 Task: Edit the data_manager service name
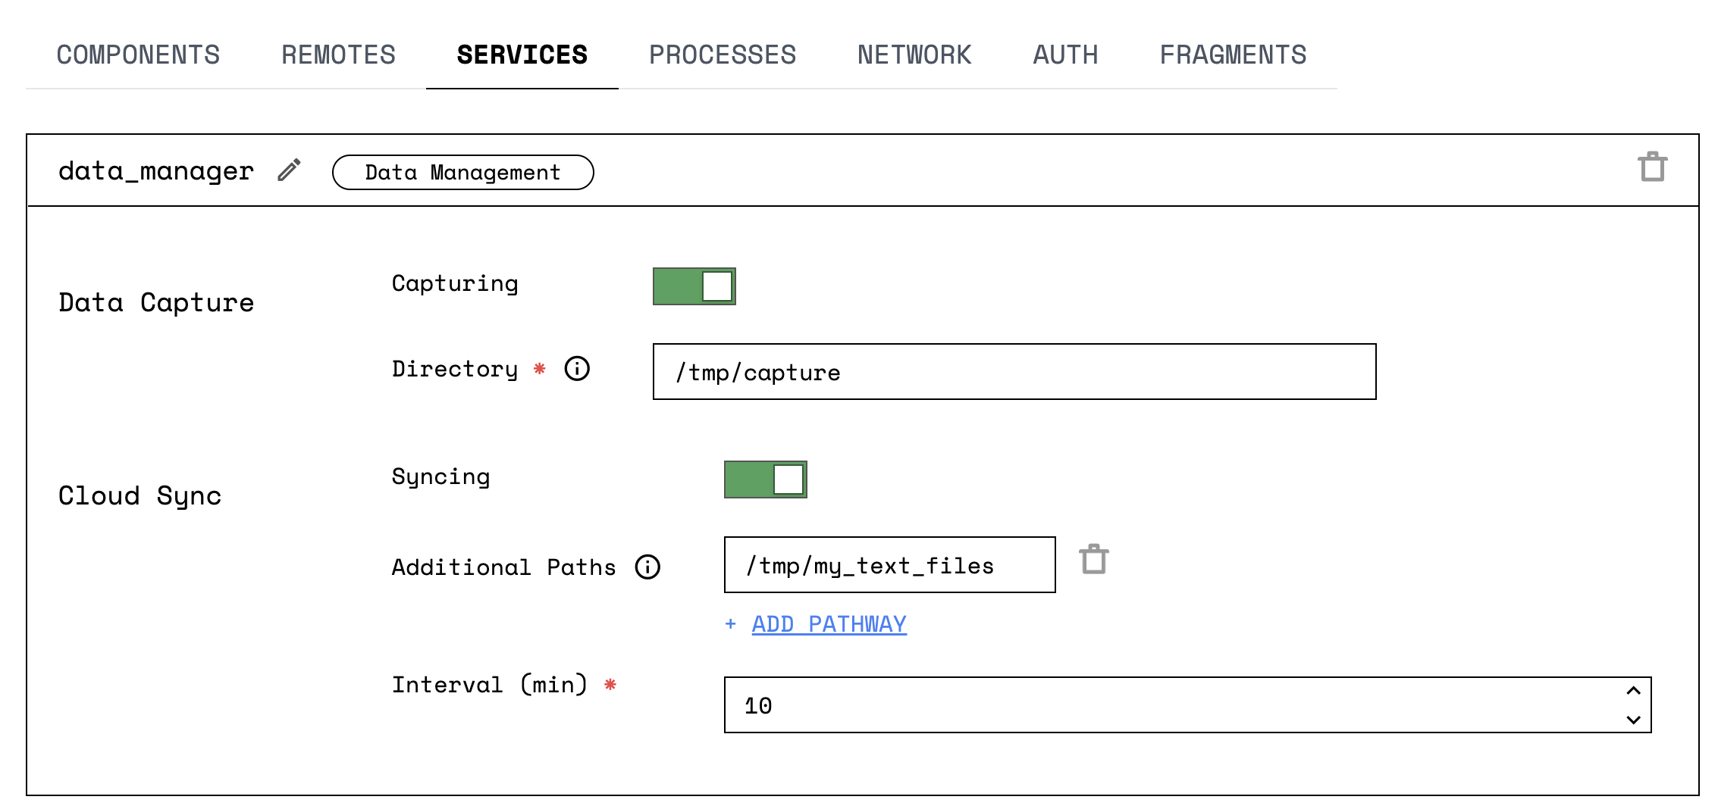click(288, 170)
